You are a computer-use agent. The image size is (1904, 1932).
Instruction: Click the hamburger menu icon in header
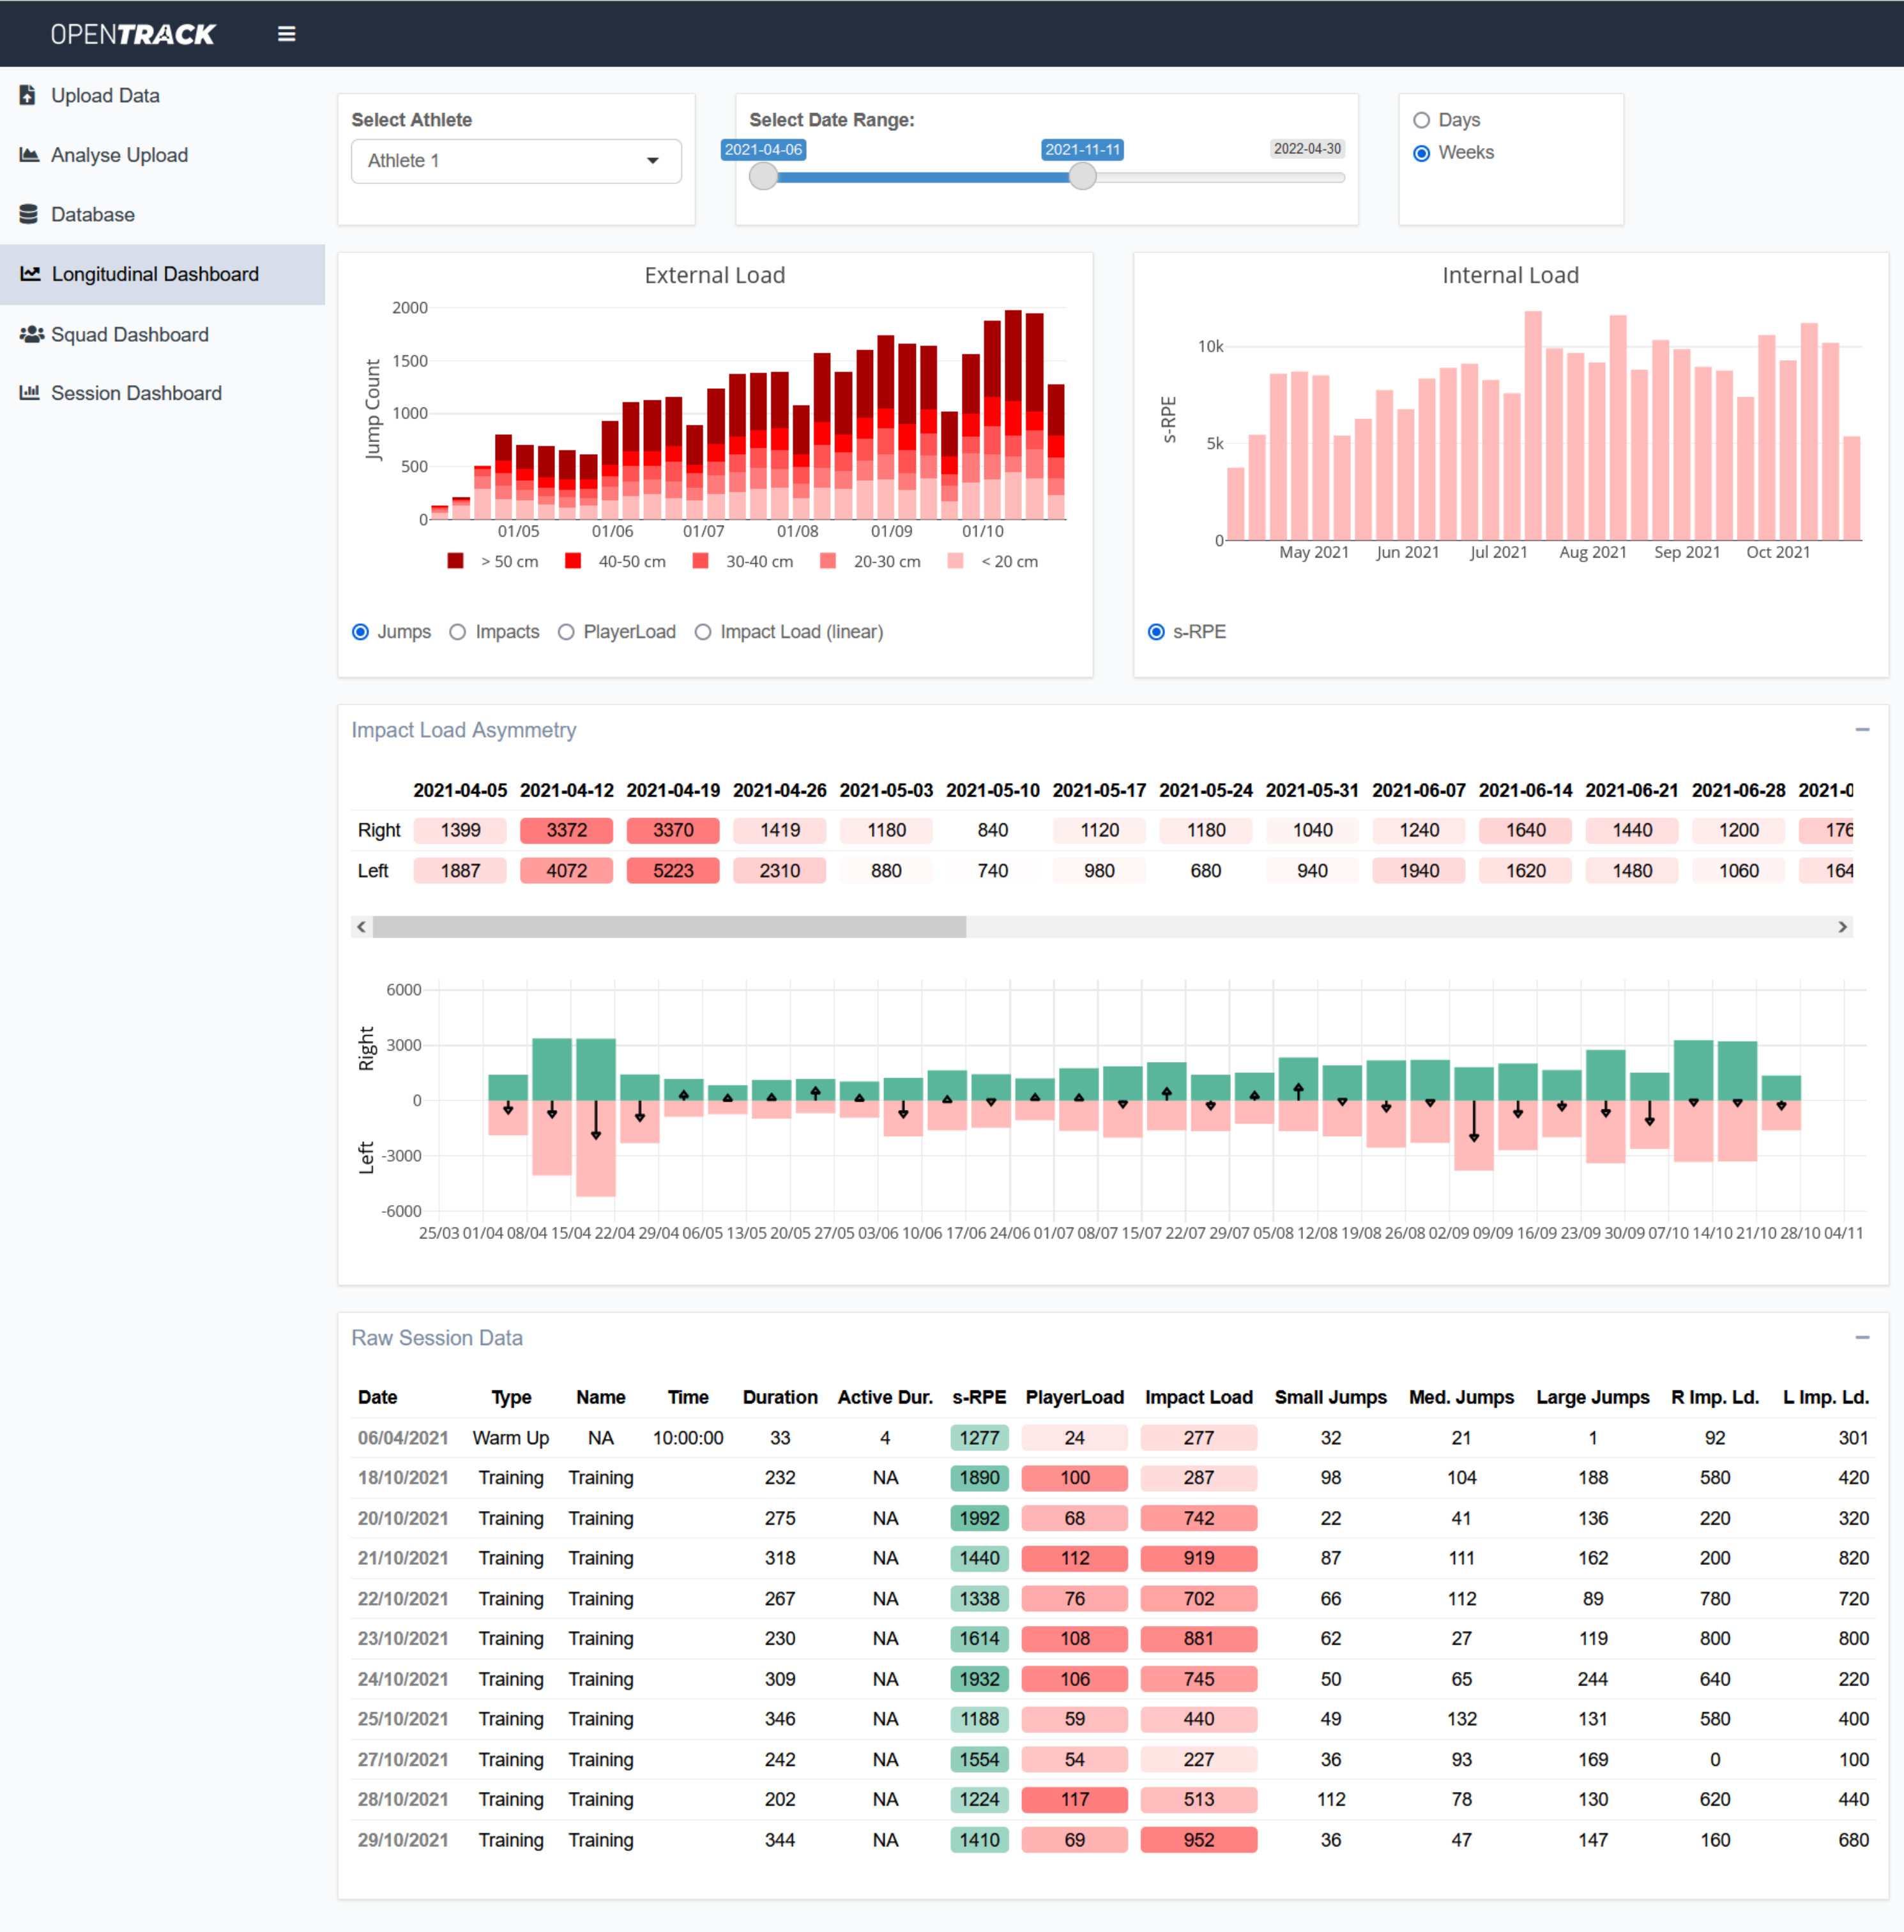(x=286, y=34)
